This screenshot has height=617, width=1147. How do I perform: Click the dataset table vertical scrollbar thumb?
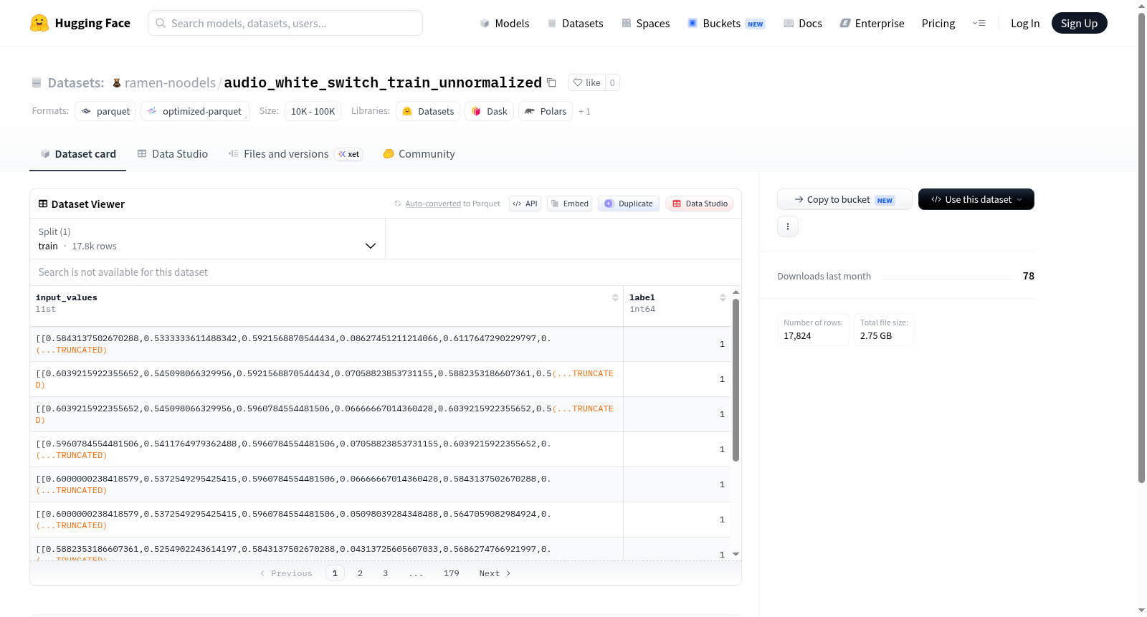point(736,381)
